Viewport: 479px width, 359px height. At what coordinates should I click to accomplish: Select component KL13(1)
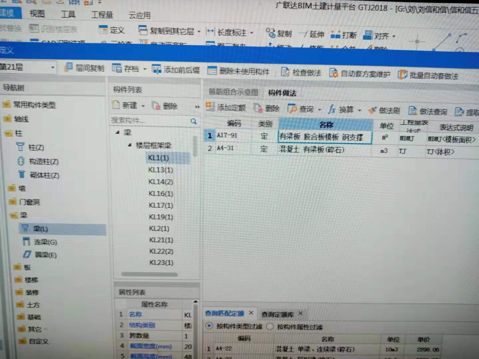click(x=161, y=170)
